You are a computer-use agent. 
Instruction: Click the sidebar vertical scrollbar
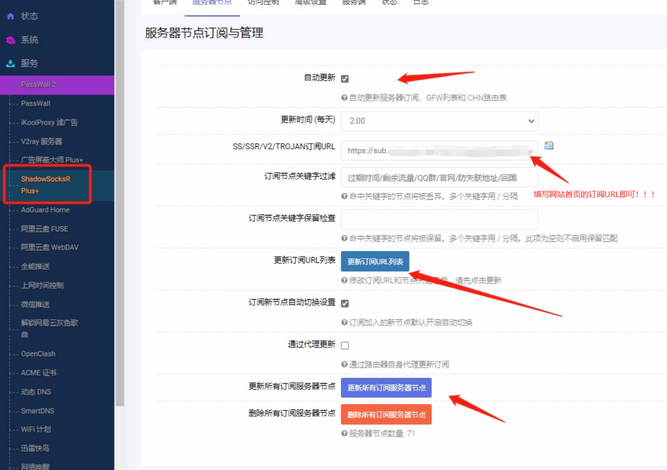tap(120, 210)
